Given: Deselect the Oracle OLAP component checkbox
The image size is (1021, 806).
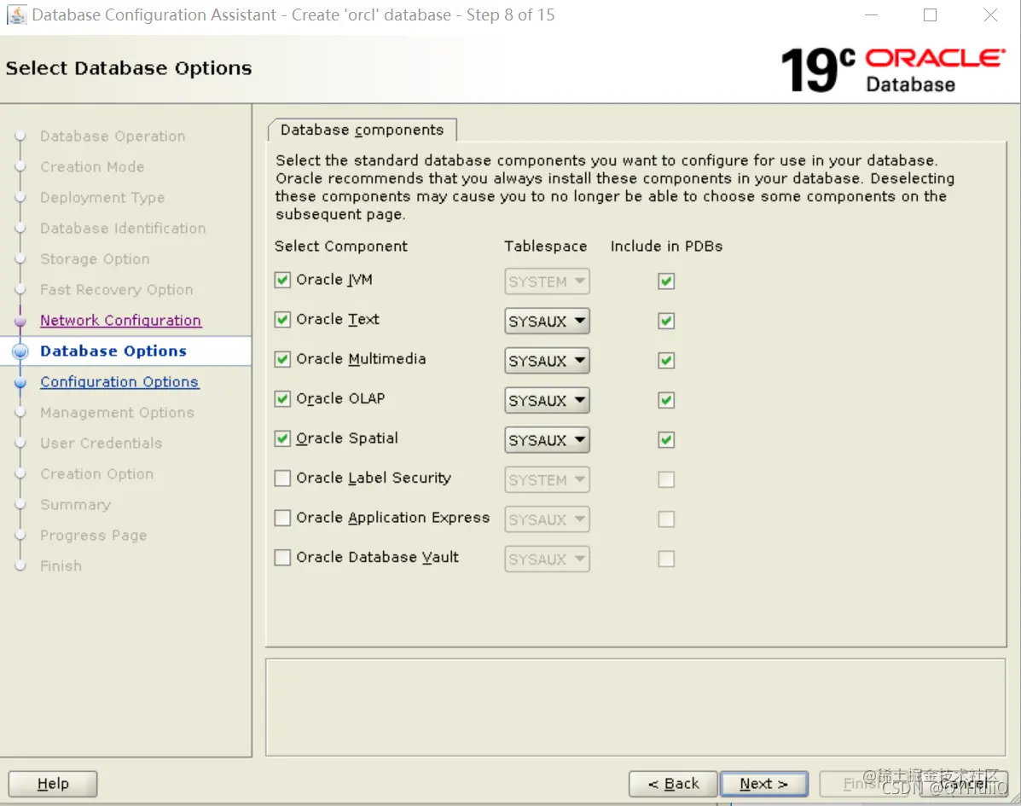Looking at the screenshot, I should click(x=282, y=399).
